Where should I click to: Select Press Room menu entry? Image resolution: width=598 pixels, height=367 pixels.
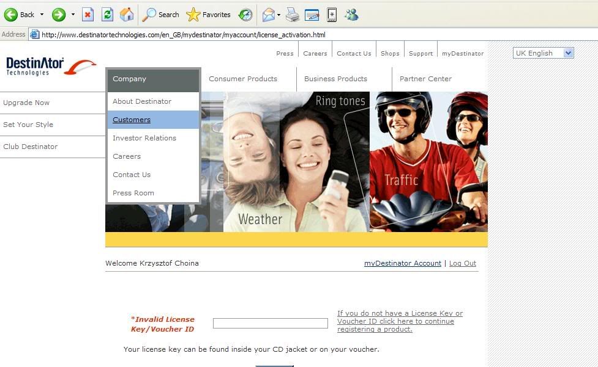153,193
